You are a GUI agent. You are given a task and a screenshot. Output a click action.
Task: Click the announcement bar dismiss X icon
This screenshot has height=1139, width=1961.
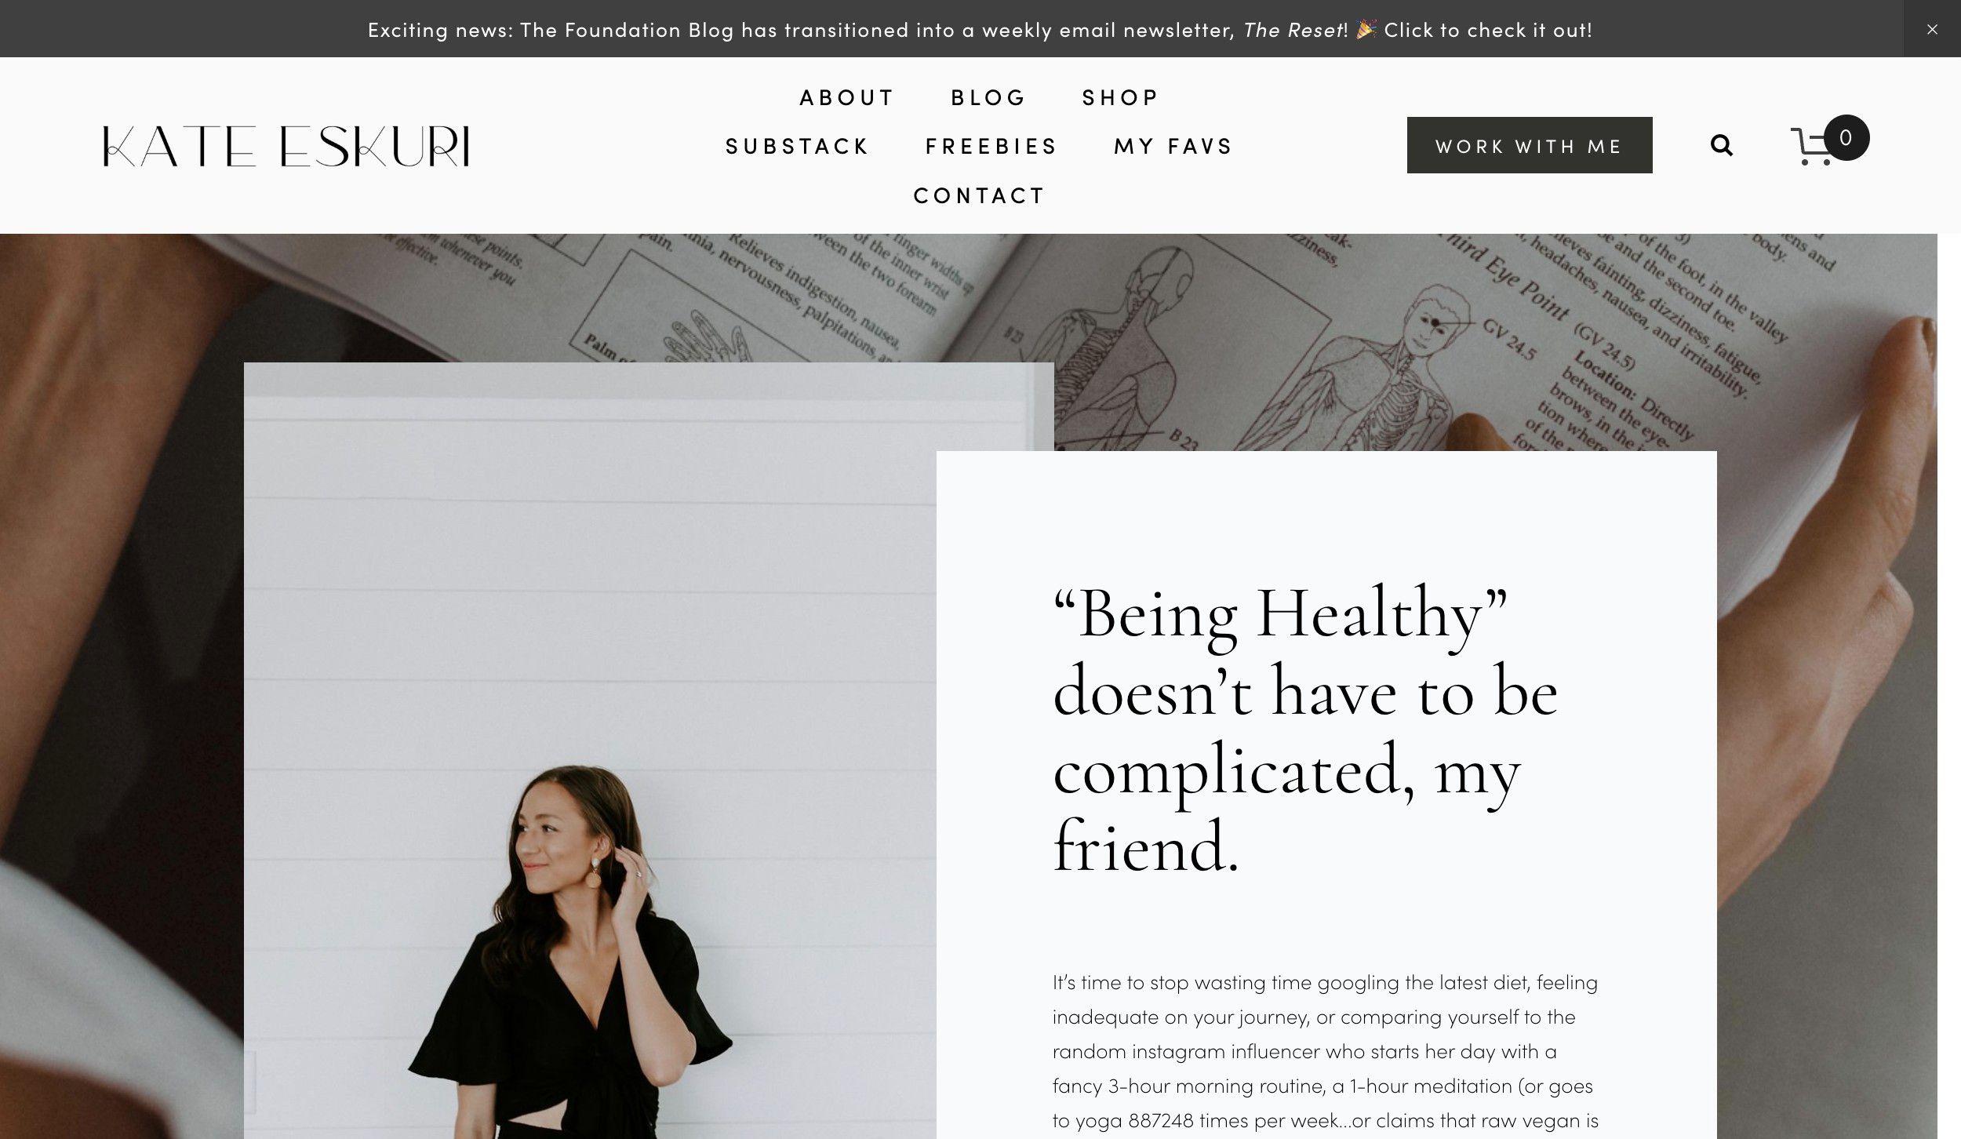pos(1933,28)
